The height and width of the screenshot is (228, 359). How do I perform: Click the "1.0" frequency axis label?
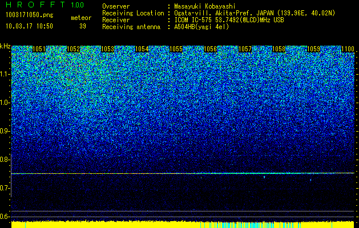[5, 103]
